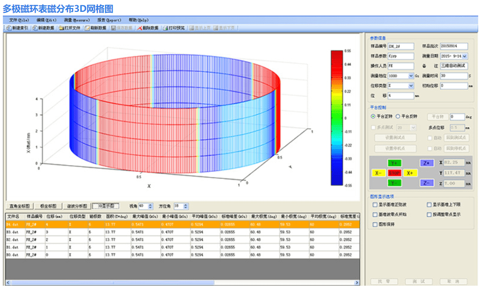Move platform with yellow X+ button
The width and height of the screenshot is (482, 289).
(410, 173)
